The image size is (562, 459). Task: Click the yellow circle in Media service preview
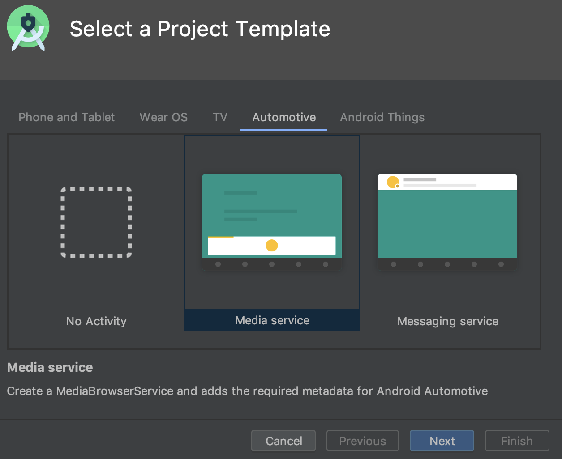click(271, 245)
